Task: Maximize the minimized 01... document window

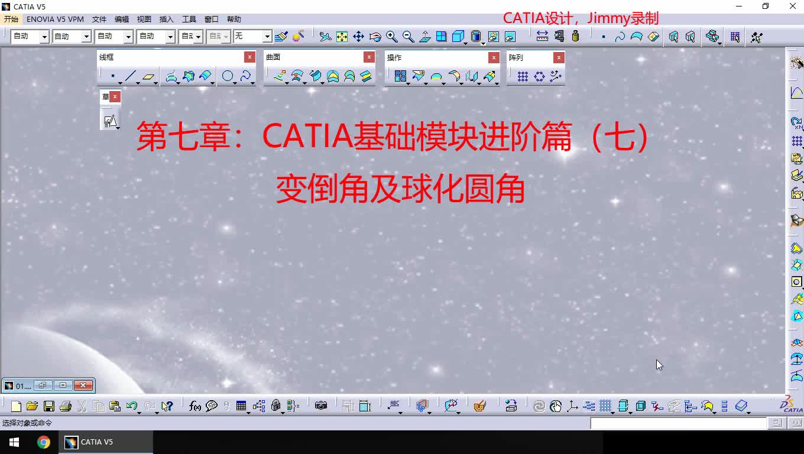Action: click(x=63, y=385)
